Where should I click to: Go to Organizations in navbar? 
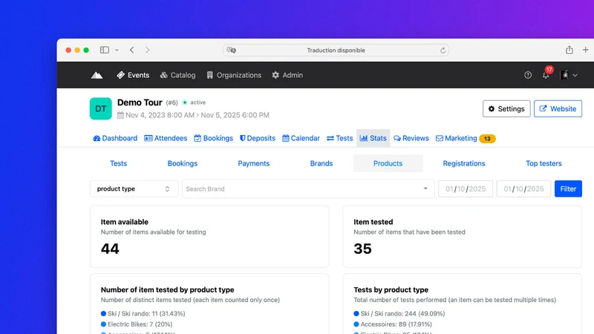click(234, 75)
